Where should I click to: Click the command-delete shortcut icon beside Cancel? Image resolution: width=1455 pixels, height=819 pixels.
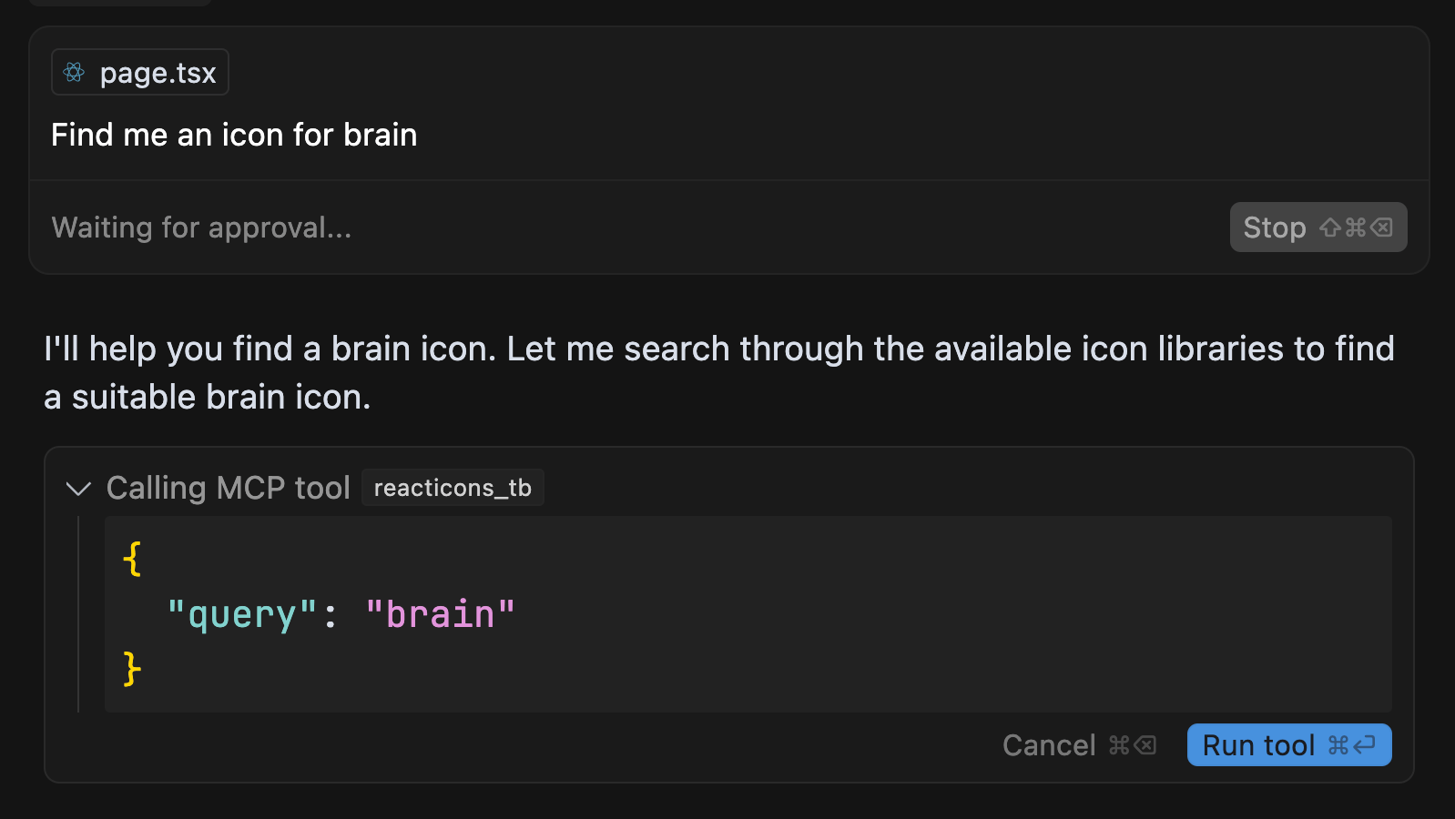(x=1133, y=745)
